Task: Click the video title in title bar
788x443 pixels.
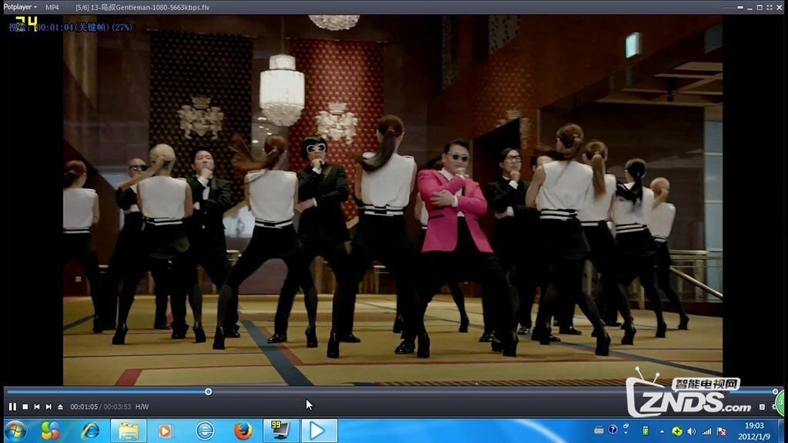Action: click(x=142, y=7)
